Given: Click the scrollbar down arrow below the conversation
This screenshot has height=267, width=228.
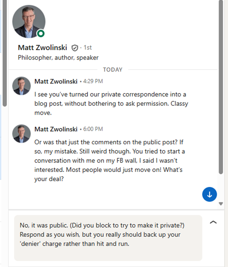Looking at the screenshot, I should (x=221, y=204).
